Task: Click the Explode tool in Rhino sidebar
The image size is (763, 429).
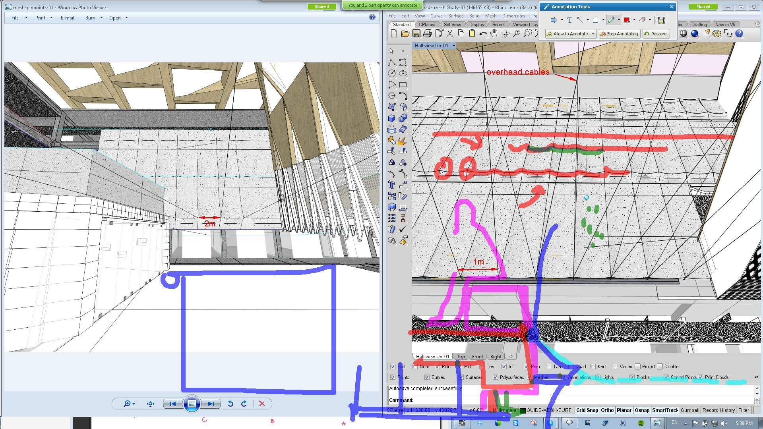Action: [x=403, y=140]
